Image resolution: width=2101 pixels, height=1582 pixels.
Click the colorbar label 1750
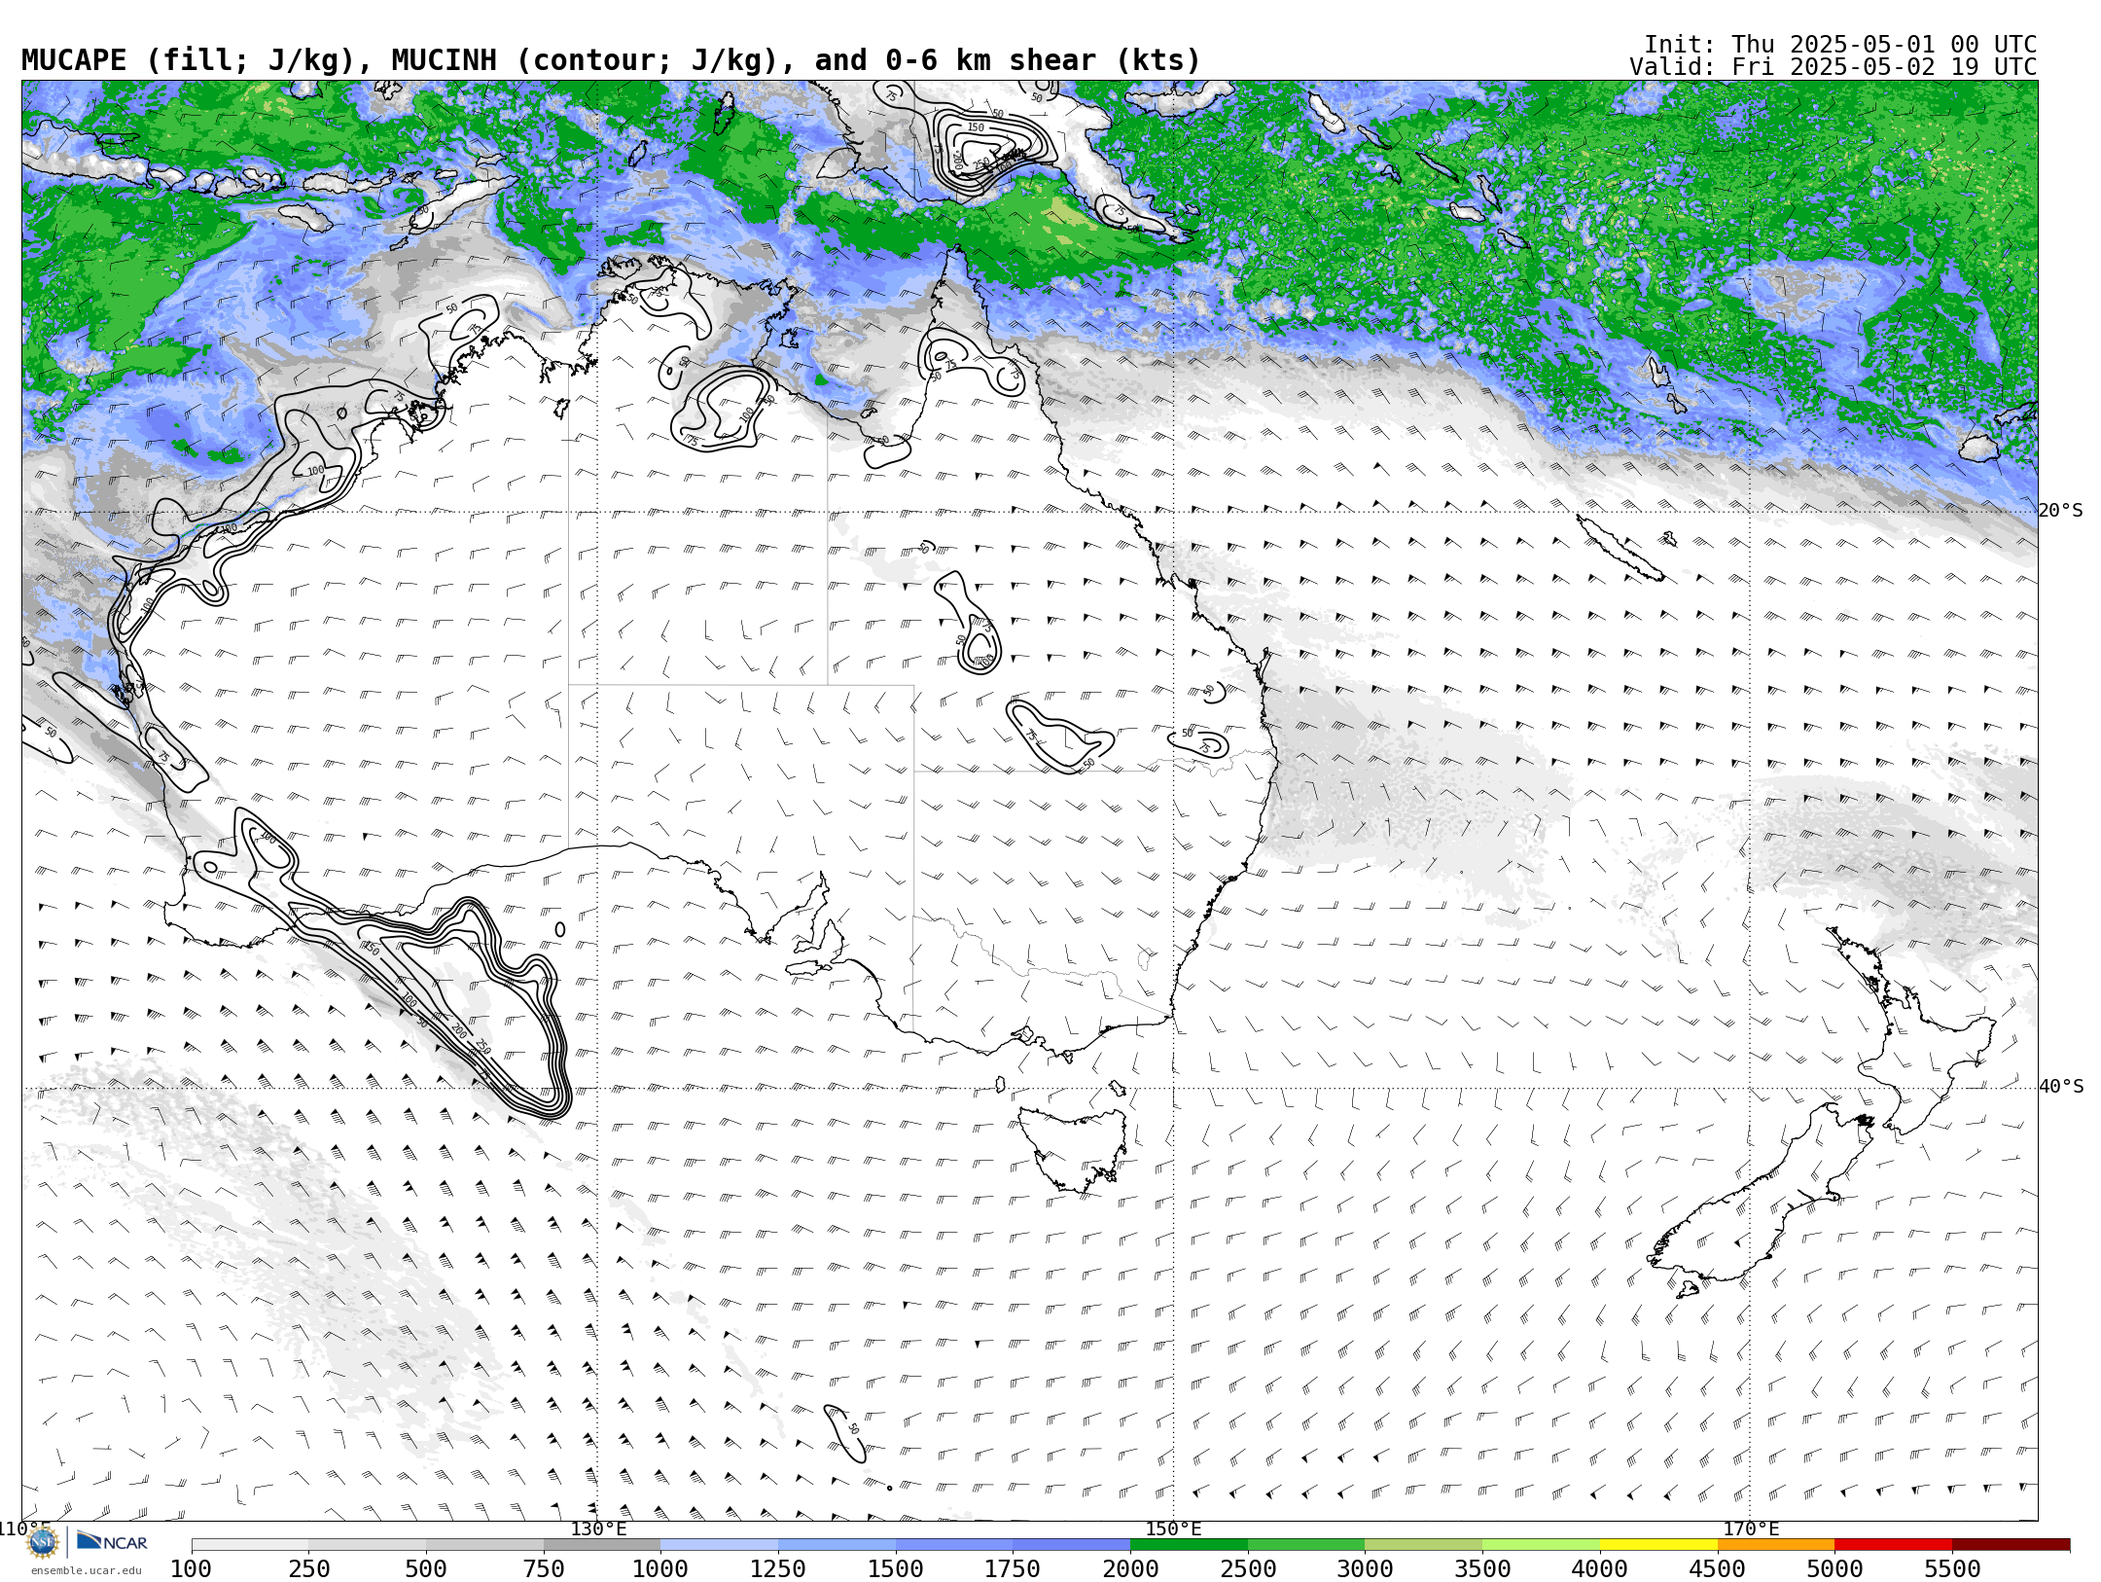pyautogui.click(x=1013, y=1568)
